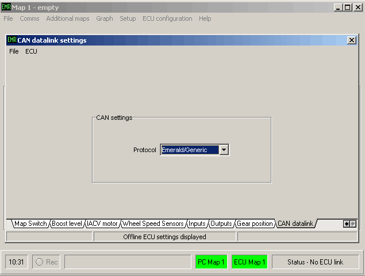365x276 pixels.
Task: Open the Protocol dropdown arrow
Action: coord(224,150)
